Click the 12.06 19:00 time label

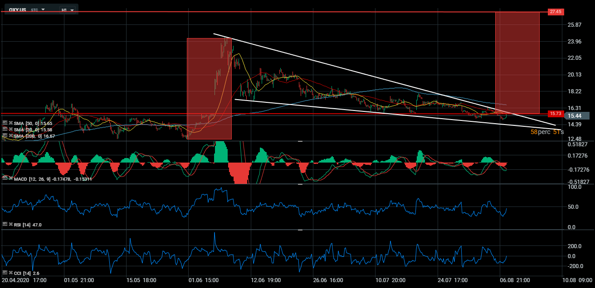pyautogui.click(x=266, y=280)
